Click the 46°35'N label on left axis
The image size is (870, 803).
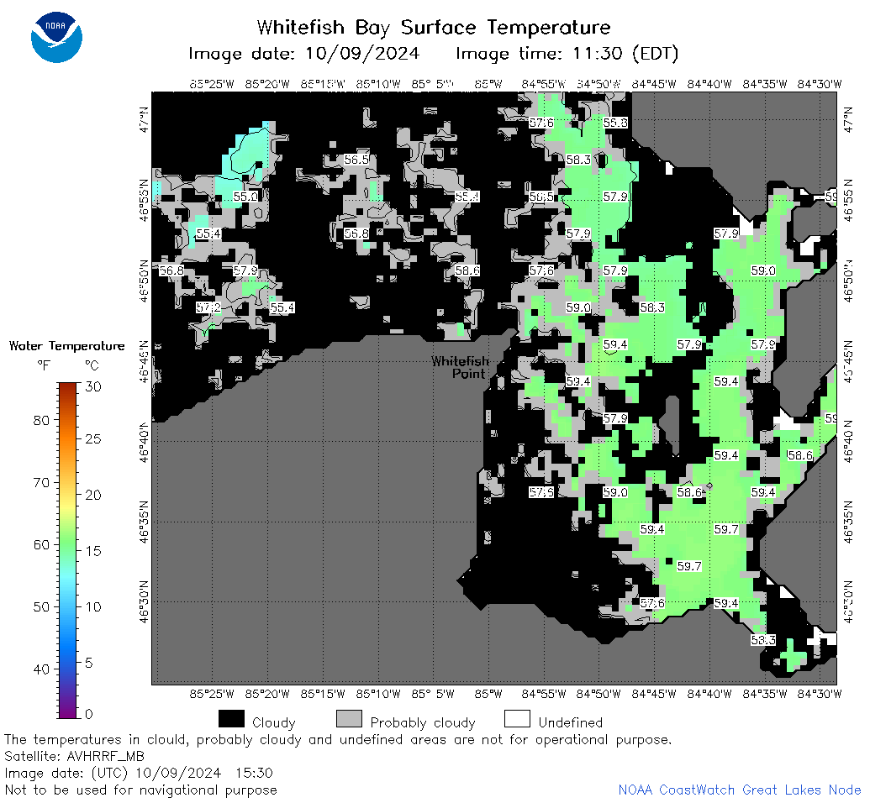click(x=145, y=522)
